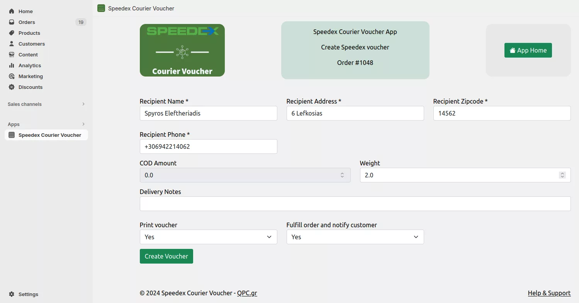Click the Create Voucher button
Screen dimensions: 579x303
point(166,256)
